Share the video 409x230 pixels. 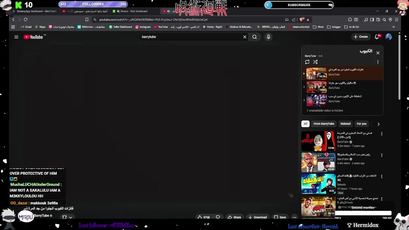(234, 217)
